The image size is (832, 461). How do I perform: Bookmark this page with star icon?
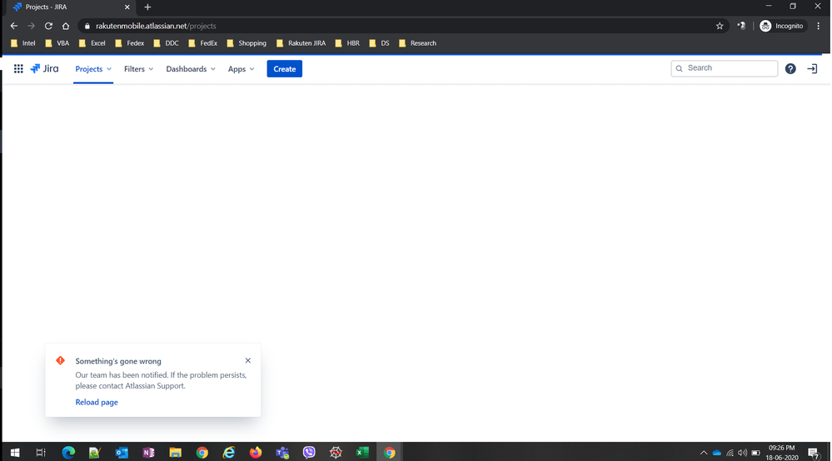point(720,26)
